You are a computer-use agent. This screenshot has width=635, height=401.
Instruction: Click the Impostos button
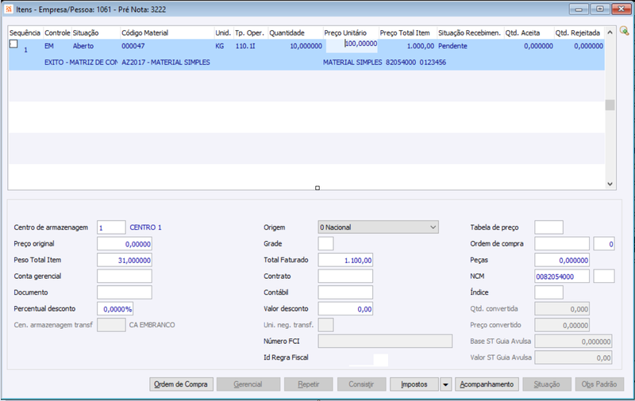click(x=414, y=384)
